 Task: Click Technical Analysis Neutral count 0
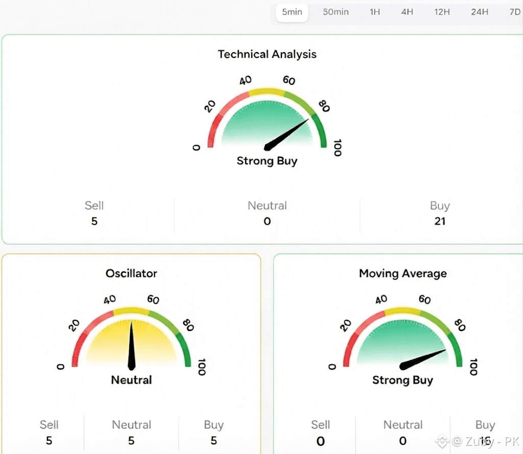[267, 221]
